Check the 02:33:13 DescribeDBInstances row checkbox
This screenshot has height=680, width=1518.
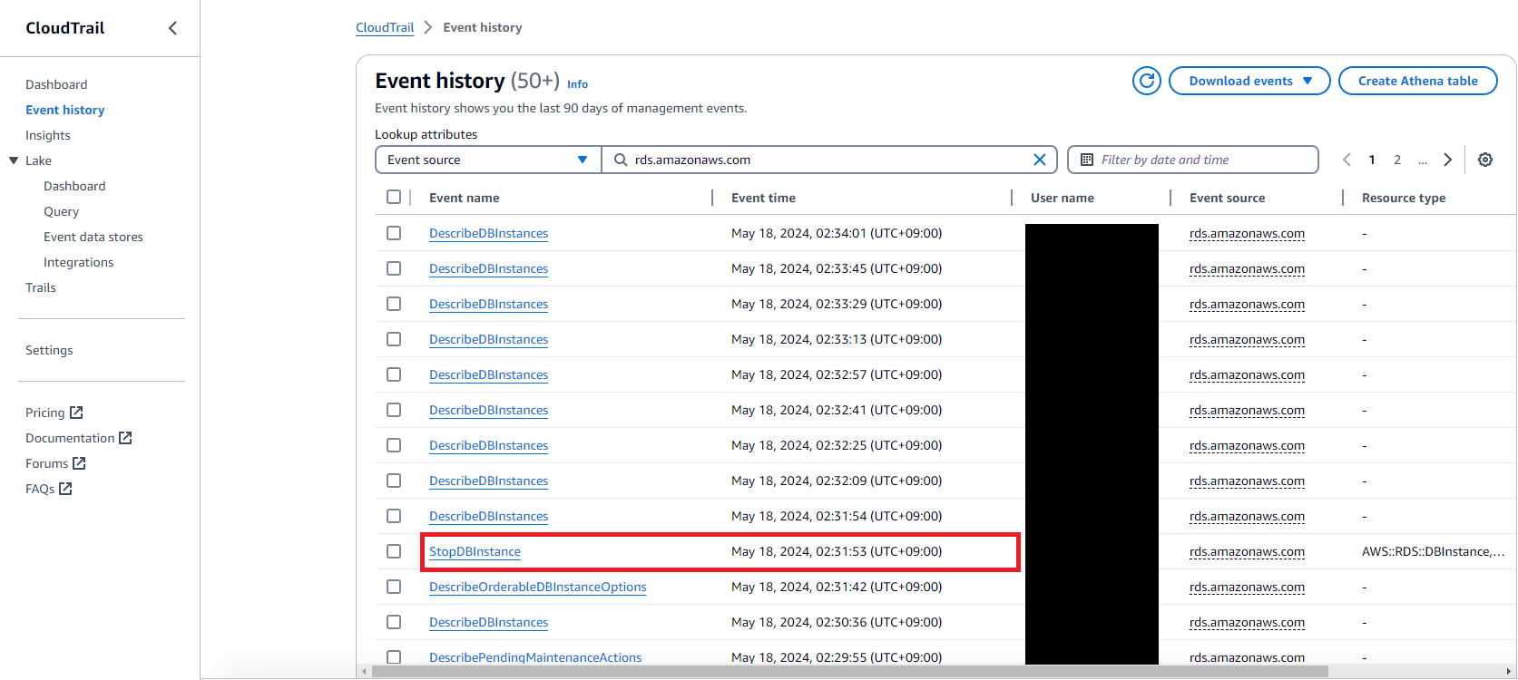(394, 339)
